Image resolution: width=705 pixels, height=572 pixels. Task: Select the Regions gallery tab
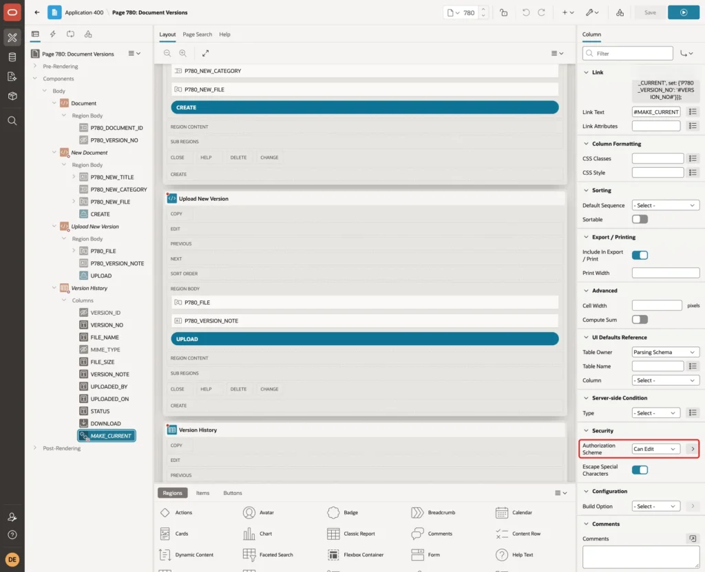click(x=172, y=492)
